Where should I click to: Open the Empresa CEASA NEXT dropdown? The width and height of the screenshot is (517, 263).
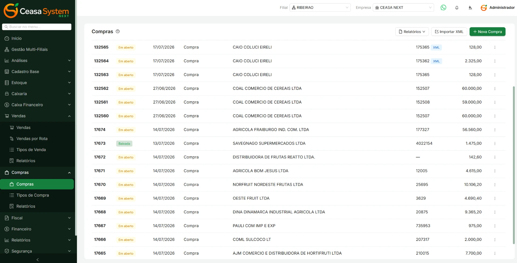[403, 8]
